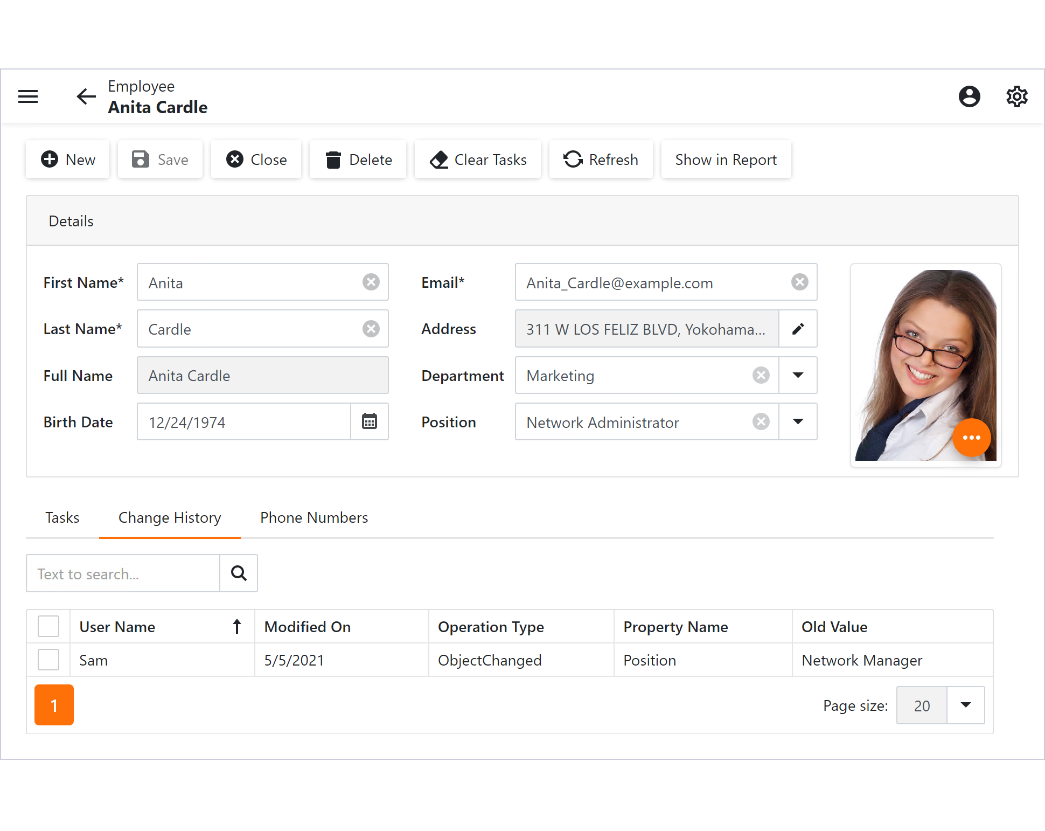1045x831 pixels.
Task: Open the Birth Date calendar picker
Action: click(370, 421)
